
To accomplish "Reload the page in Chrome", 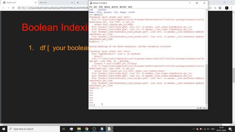I will click(13, 8).
